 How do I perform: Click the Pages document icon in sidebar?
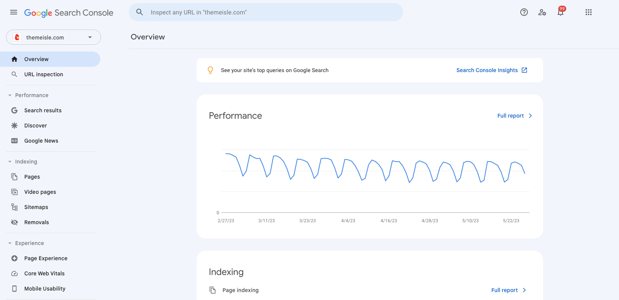14,177
